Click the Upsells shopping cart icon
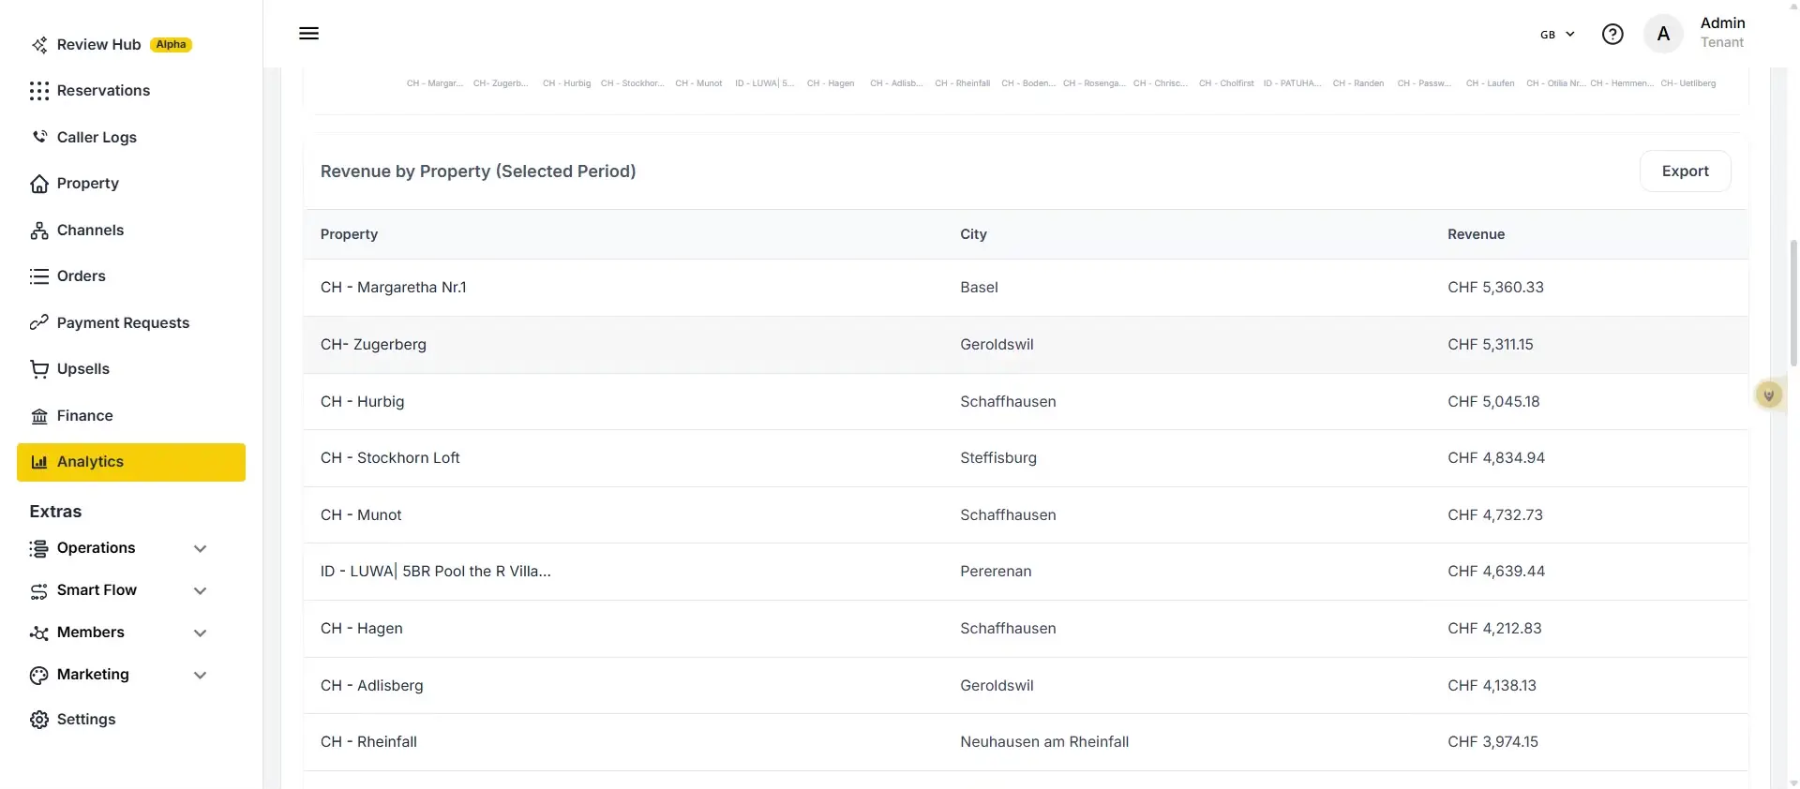 [x=39, y=369]
